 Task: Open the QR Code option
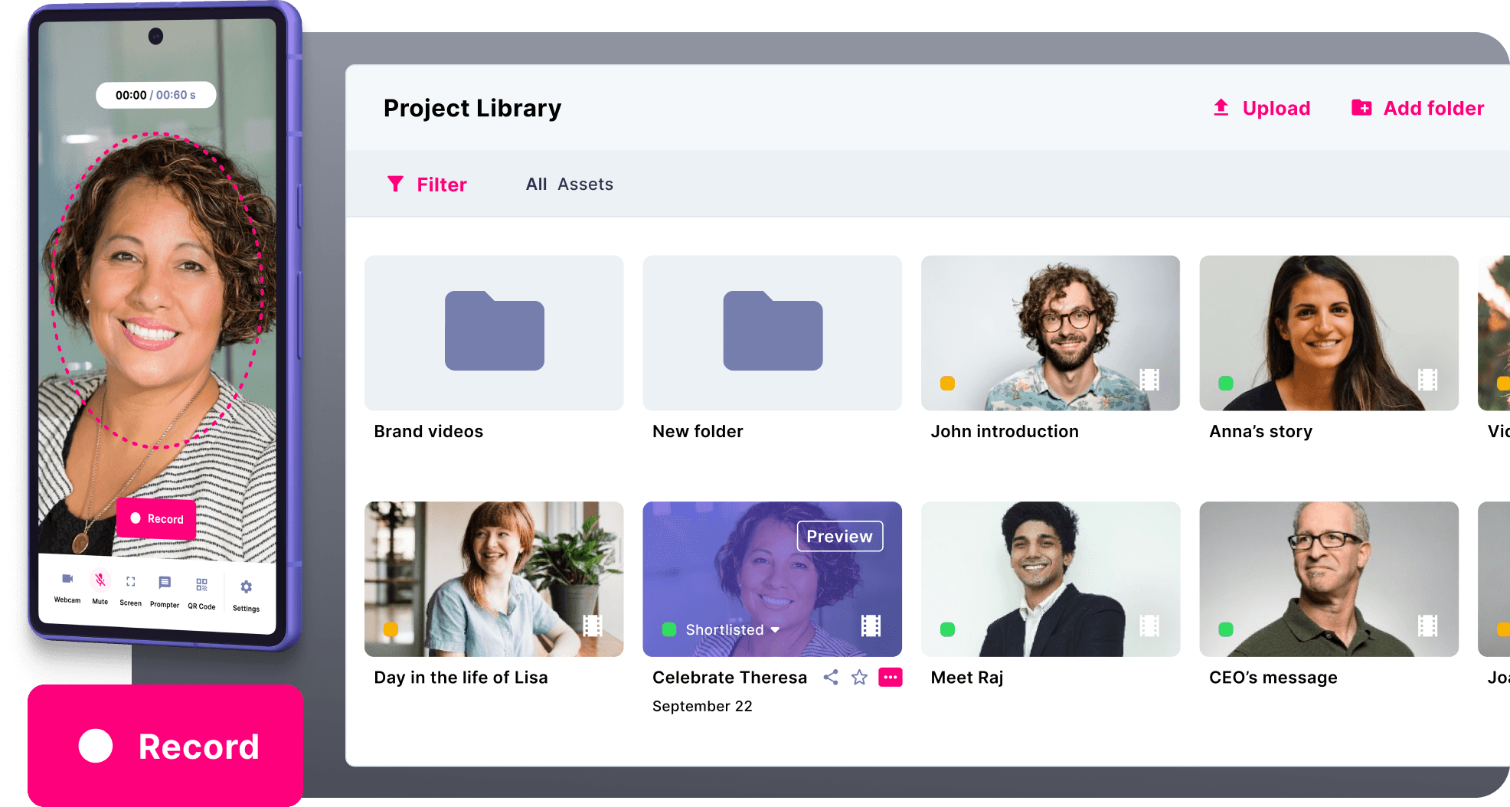(202, 586)
